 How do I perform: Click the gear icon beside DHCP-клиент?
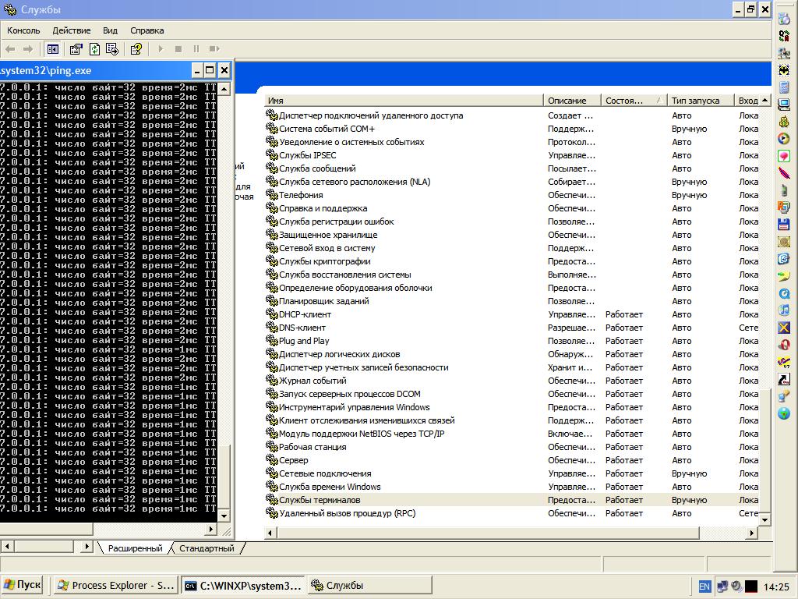[x=272, y=314]
